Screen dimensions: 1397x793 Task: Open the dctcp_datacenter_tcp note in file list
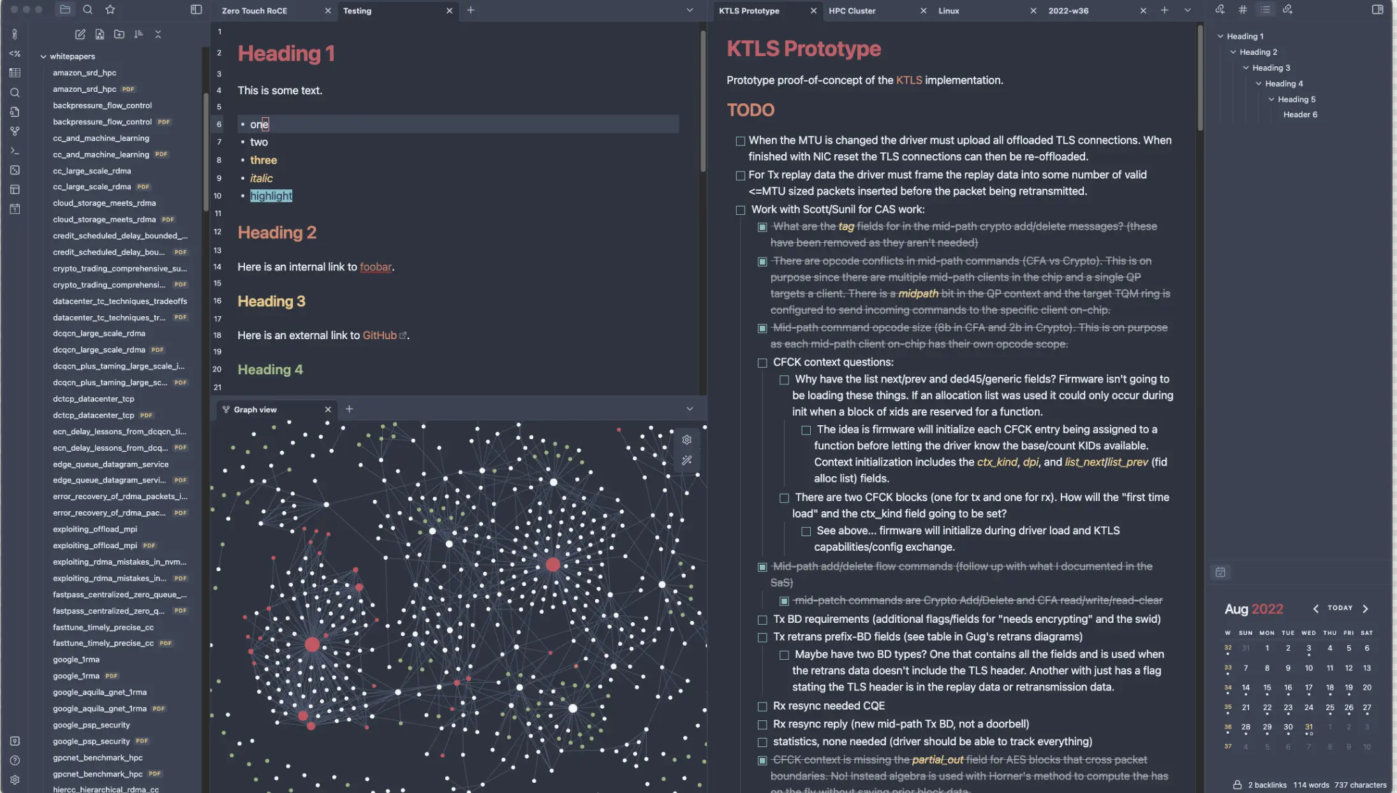click(94, 399)
